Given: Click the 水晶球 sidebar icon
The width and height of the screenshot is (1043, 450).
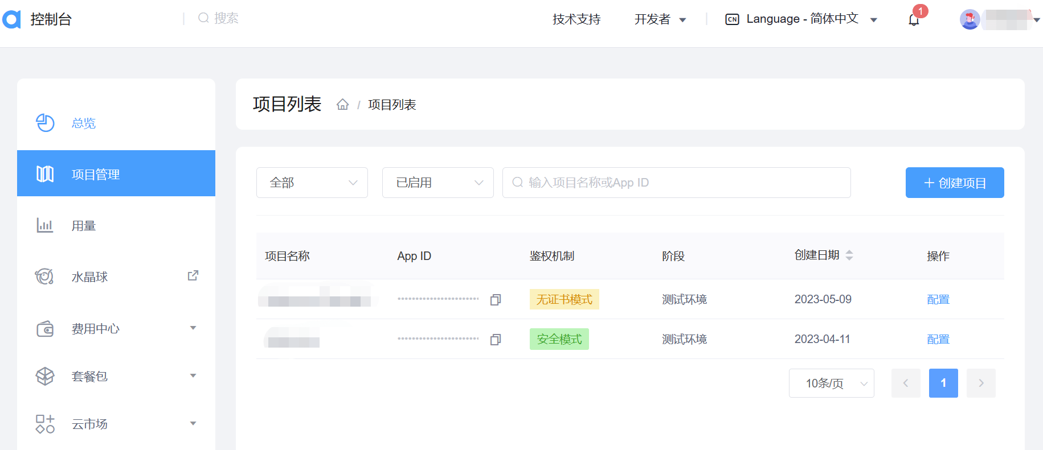Looking at the screenshot, I should point(44,276).
